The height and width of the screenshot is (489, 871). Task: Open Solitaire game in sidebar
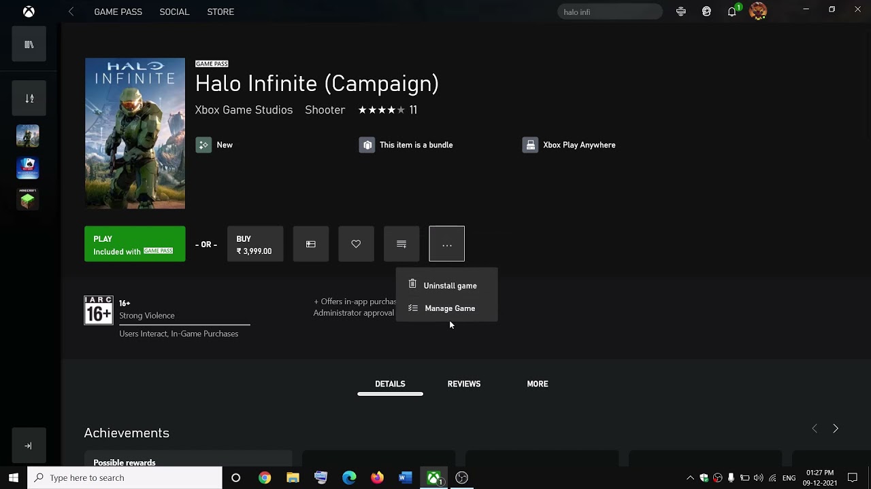click(x=28, y=168)
